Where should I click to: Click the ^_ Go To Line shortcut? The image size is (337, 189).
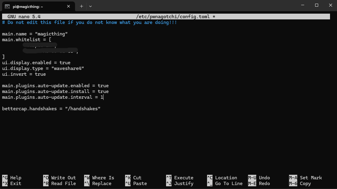[225, 184]
